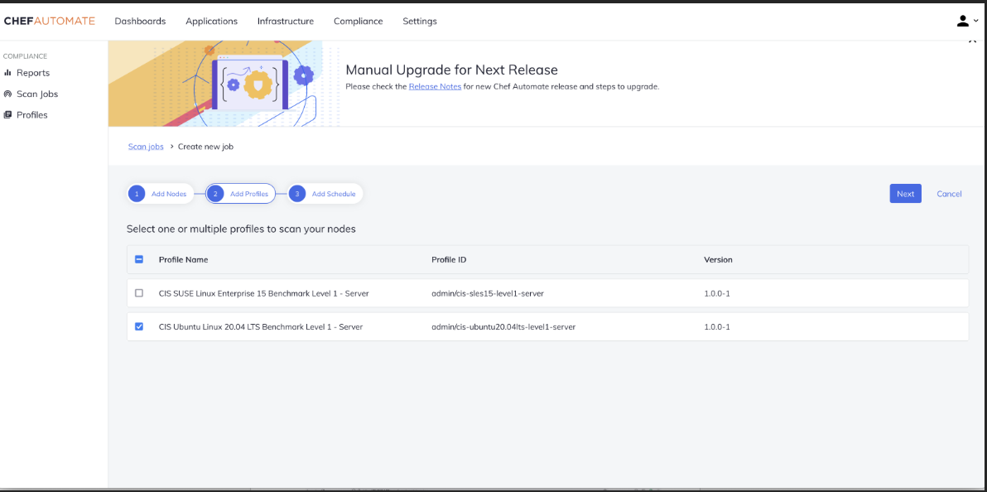Click step 1 Add Nodes circle
Screen dimensions: 987x492
click(x=137, y=194)
